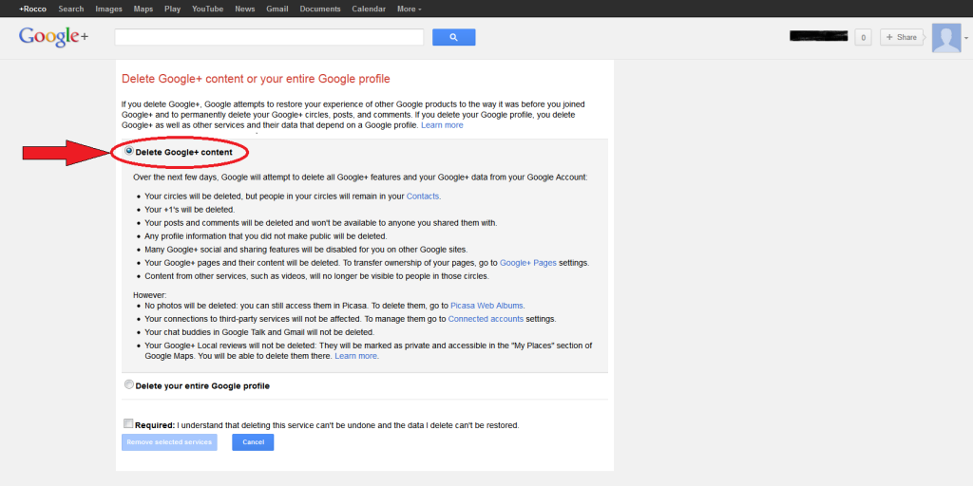This screenshot has width=973, height=486.
Task: Open the More menu in top bar
Action: [410, 9]
